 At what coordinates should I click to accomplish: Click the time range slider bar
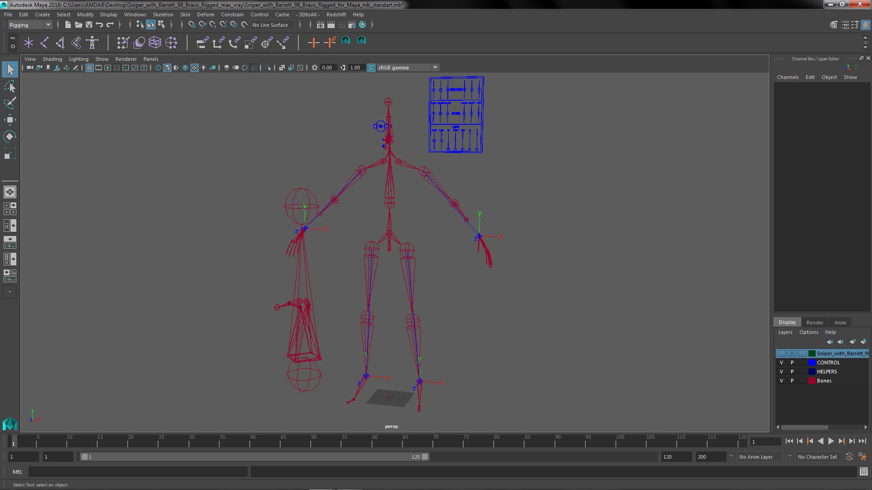254,457
